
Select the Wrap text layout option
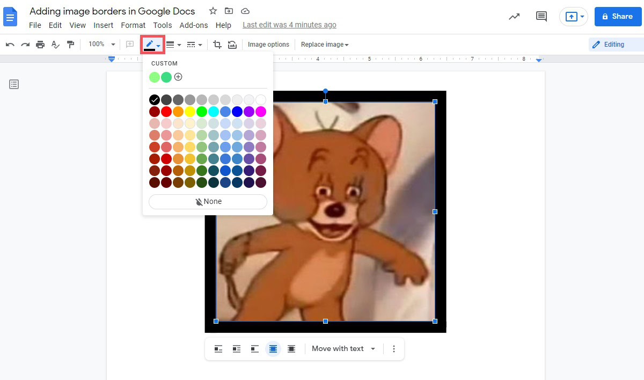(237, 349)
